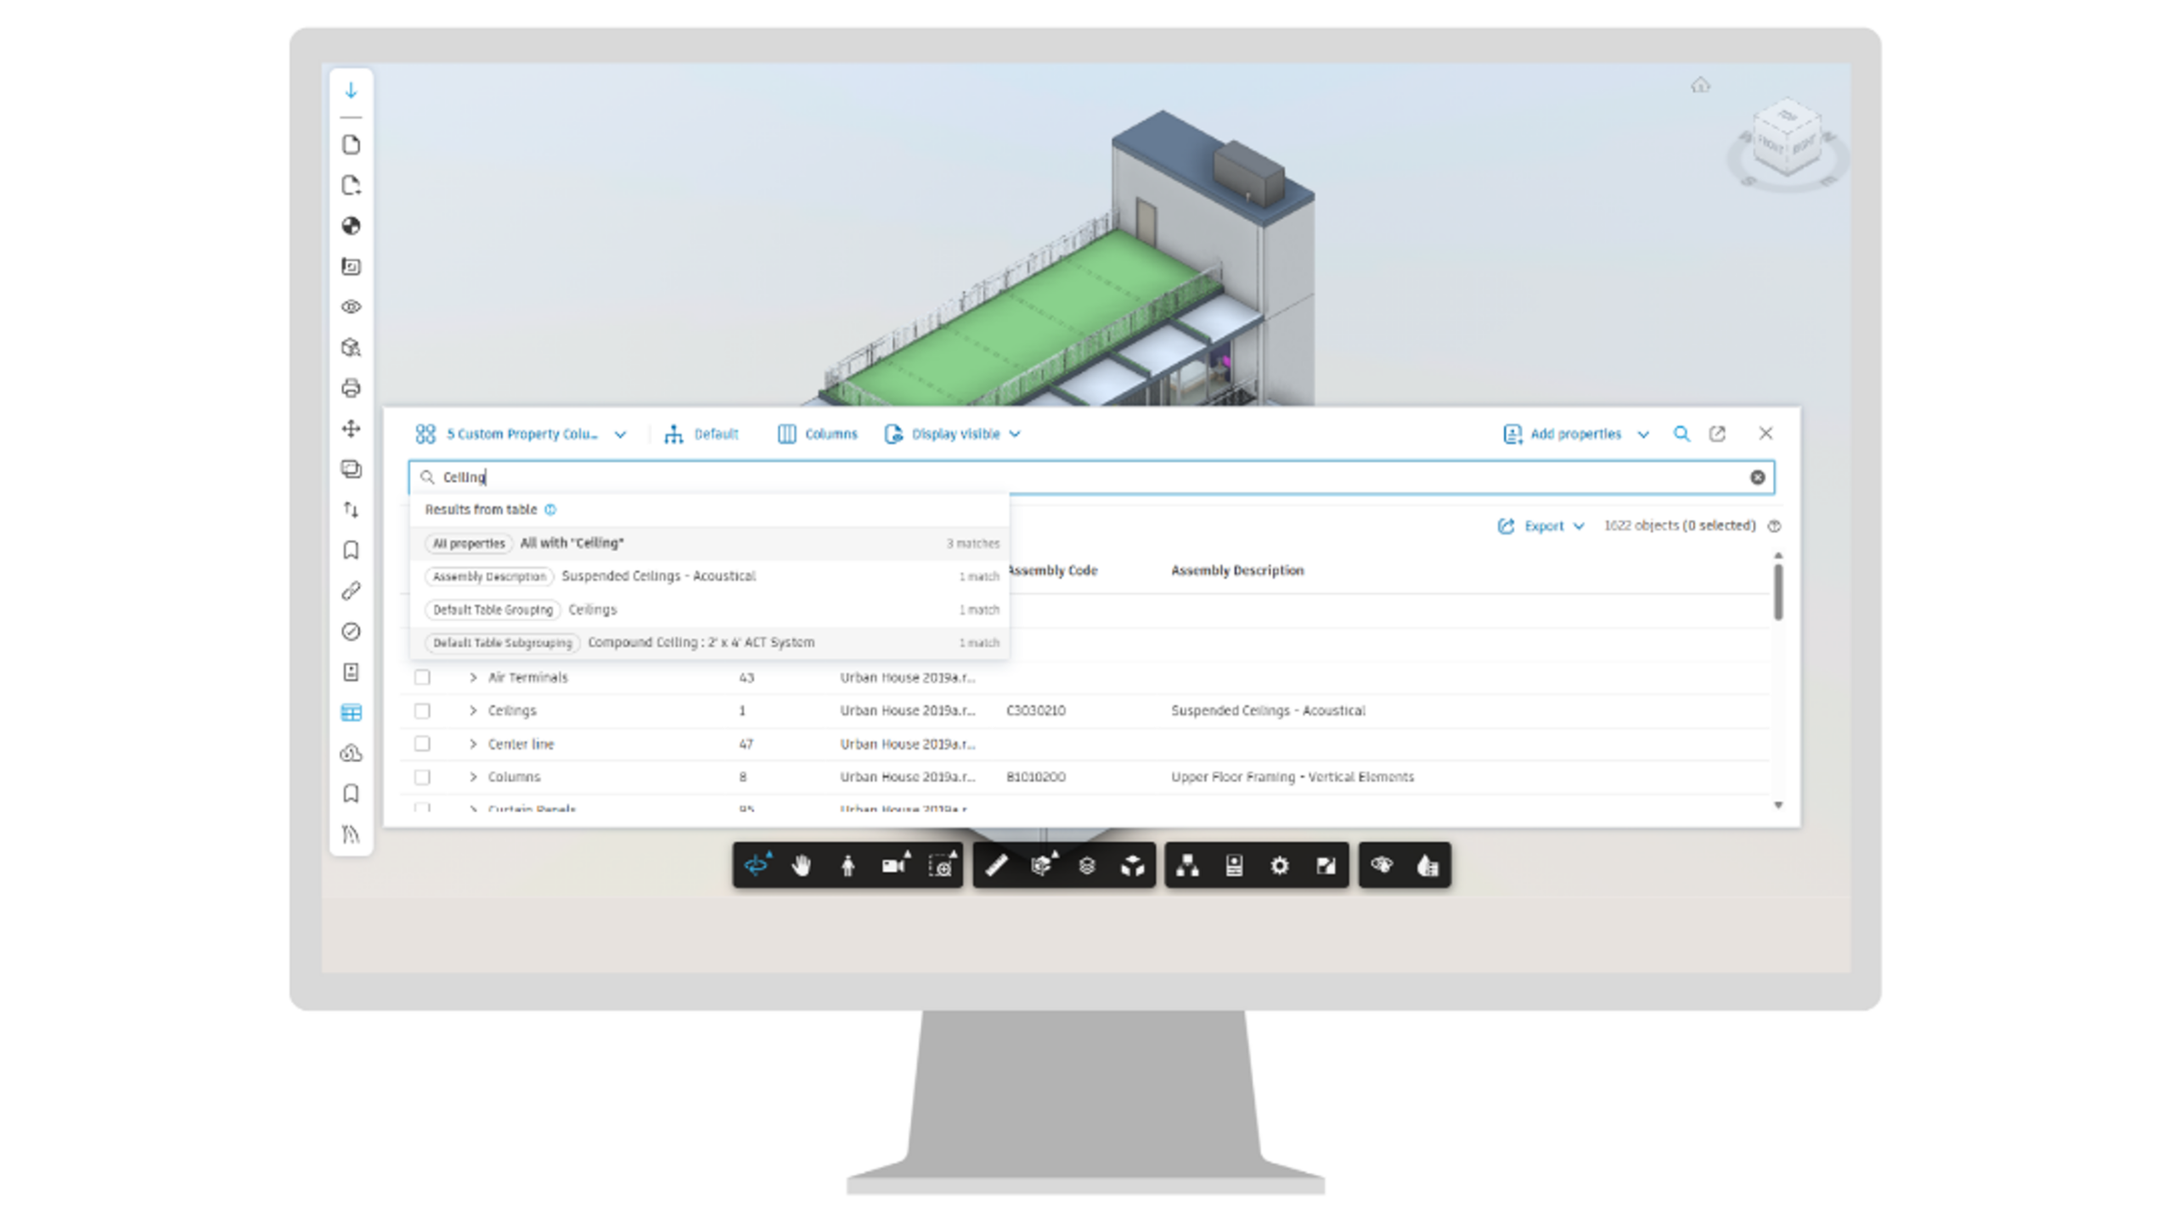This screenshot has height=1224, width=2174.
Task: Expand the Ceilings row
Action: click(473, 710)
